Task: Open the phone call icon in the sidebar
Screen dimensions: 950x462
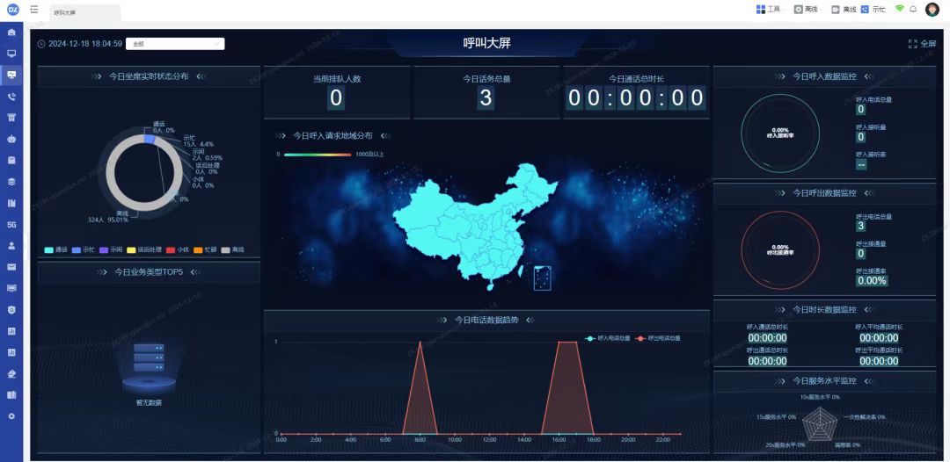Action: click(x=11, y=97)
